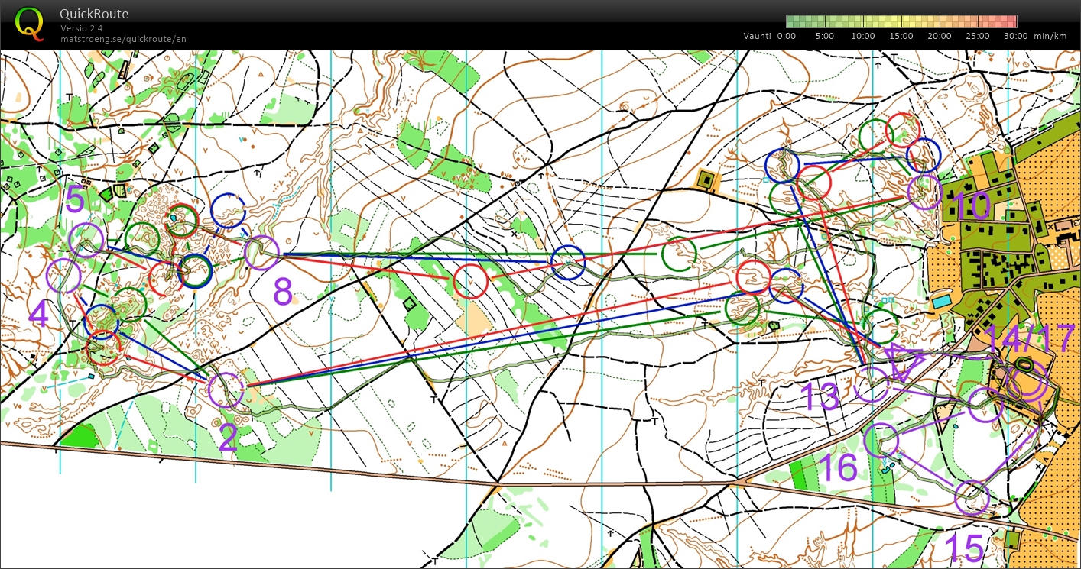Select the blue control circle near 10
This screenshot has width=1081, height=569.
[x=922, y=154]
